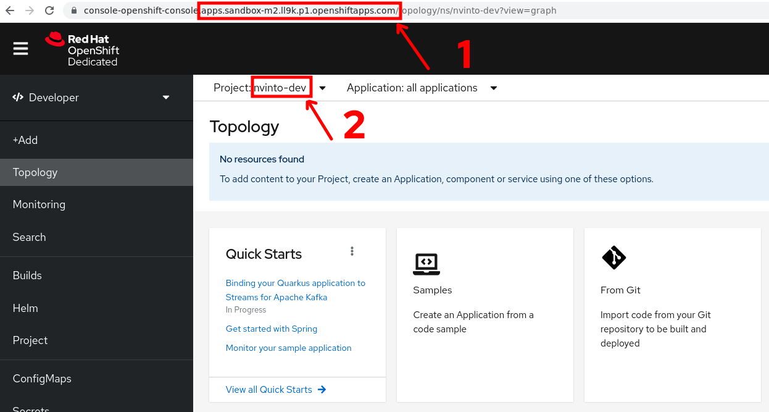The width and height of the screenshot is (769, 412).
Task: Click Monitor your sample application
Action: [x=288, y=348]
